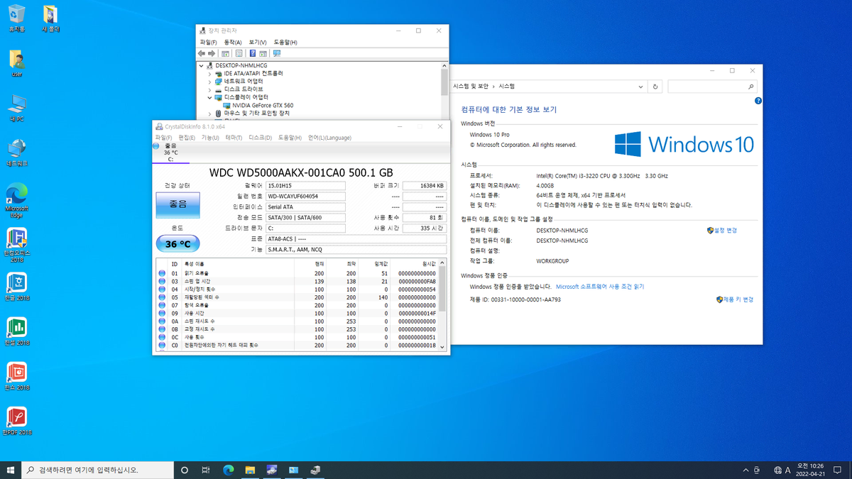
Task: Select SMART row 05 재할당된 섹터 수
Action: (x=297, y=297)
